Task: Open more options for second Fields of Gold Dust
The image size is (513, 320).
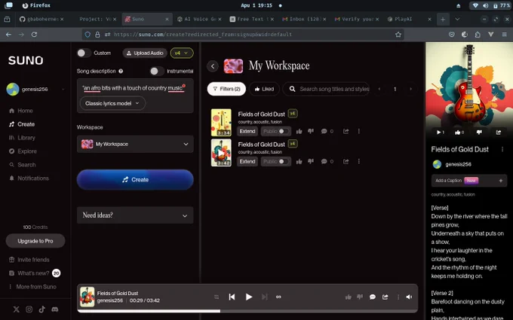Action: pyautogui.click(x=359, y=161)
